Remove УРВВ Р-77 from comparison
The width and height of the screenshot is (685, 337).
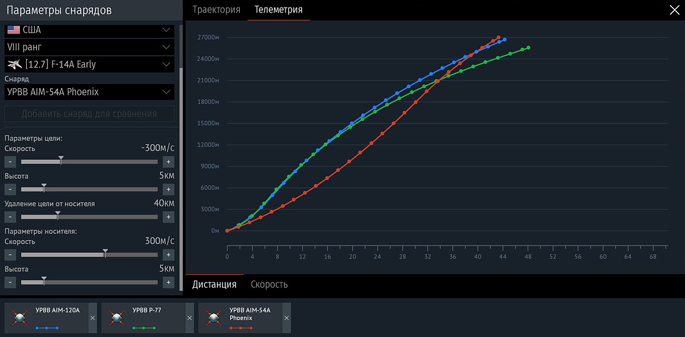click(190, 318)
